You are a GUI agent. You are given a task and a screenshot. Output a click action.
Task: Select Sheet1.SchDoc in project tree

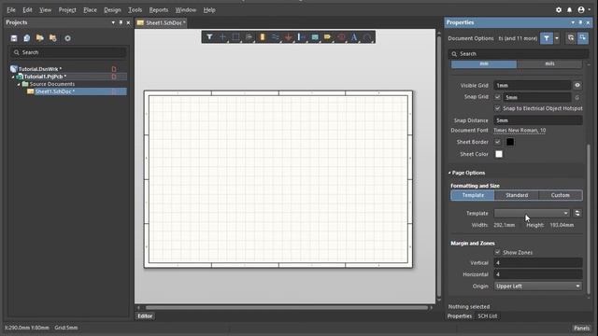tap(54, 91)
